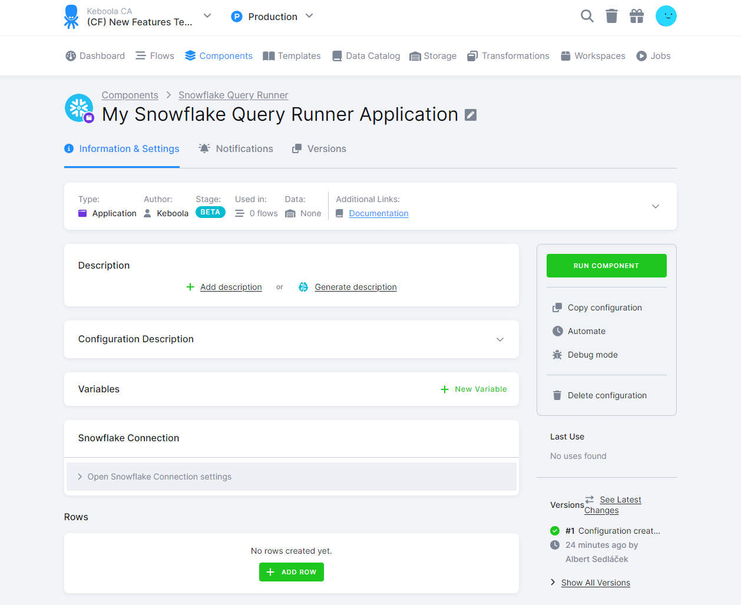This screenshot has width=741, height=605.
Task: Click the Snowflake component logo icon
Action: tap(79, 108)
